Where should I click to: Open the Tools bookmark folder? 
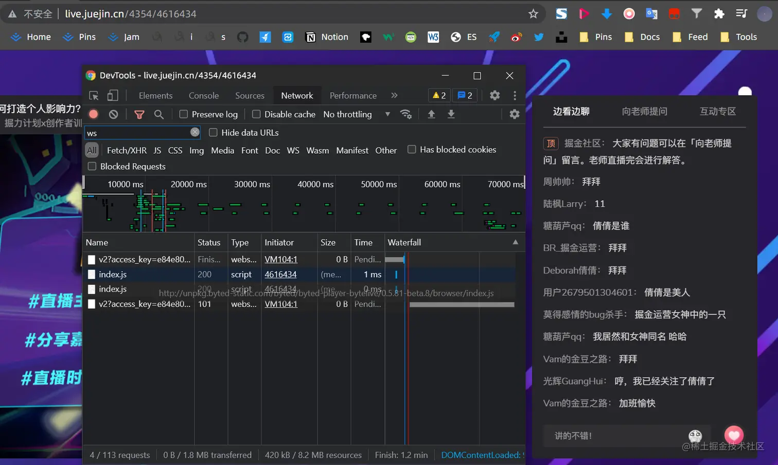click(x=739, y=37)
